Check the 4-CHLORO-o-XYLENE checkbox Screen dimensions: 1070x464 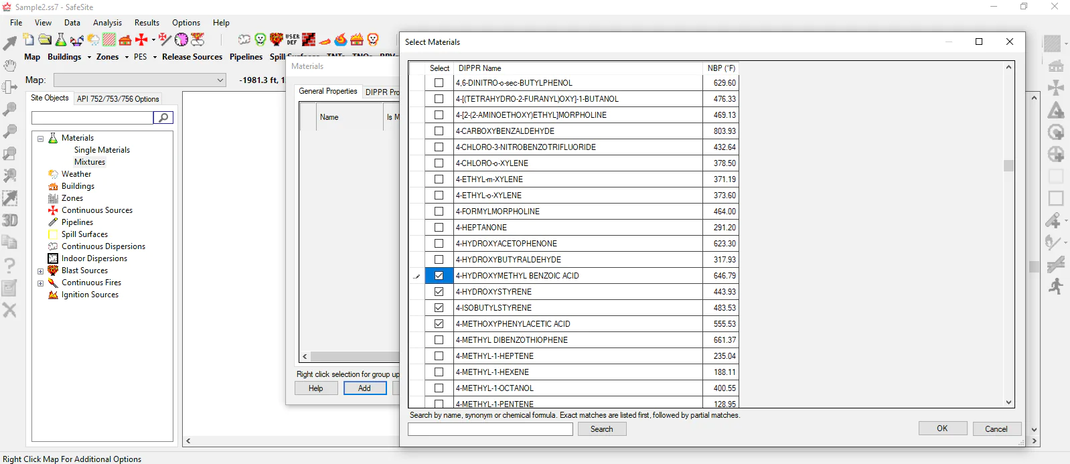click(439, 163)
